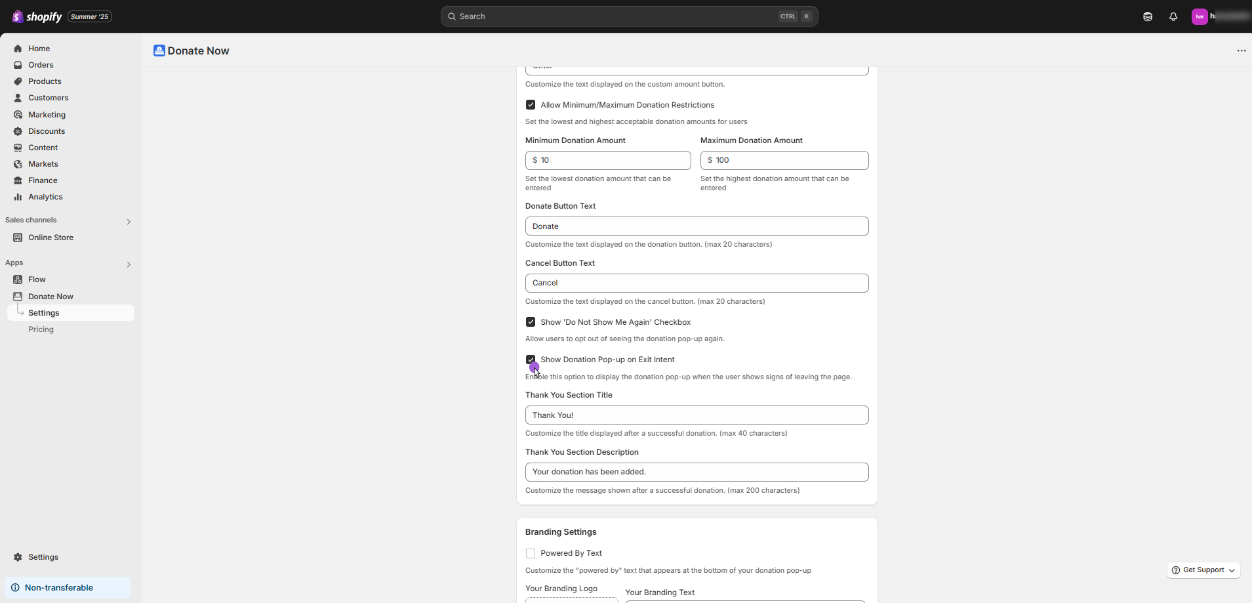Click the Maximum Donation Amount field
The height and width of the screenshot is (603, 1252).
click(784, 160)
